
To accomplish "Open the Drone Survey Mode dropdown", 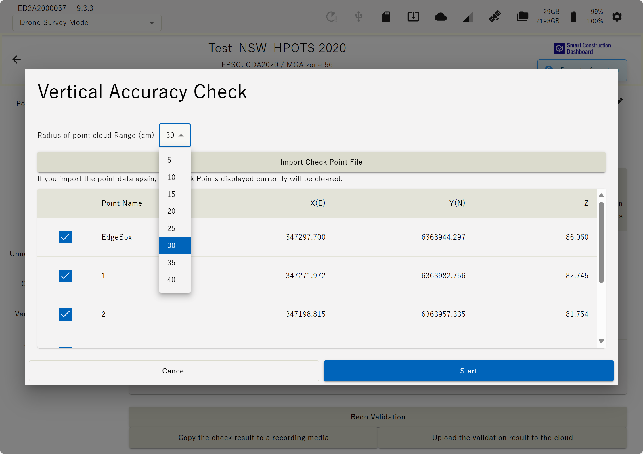I will (x=87, y=23).
